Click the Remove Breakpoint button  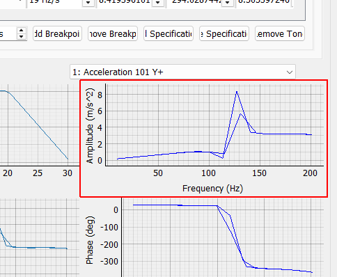[x=113, y=34]
